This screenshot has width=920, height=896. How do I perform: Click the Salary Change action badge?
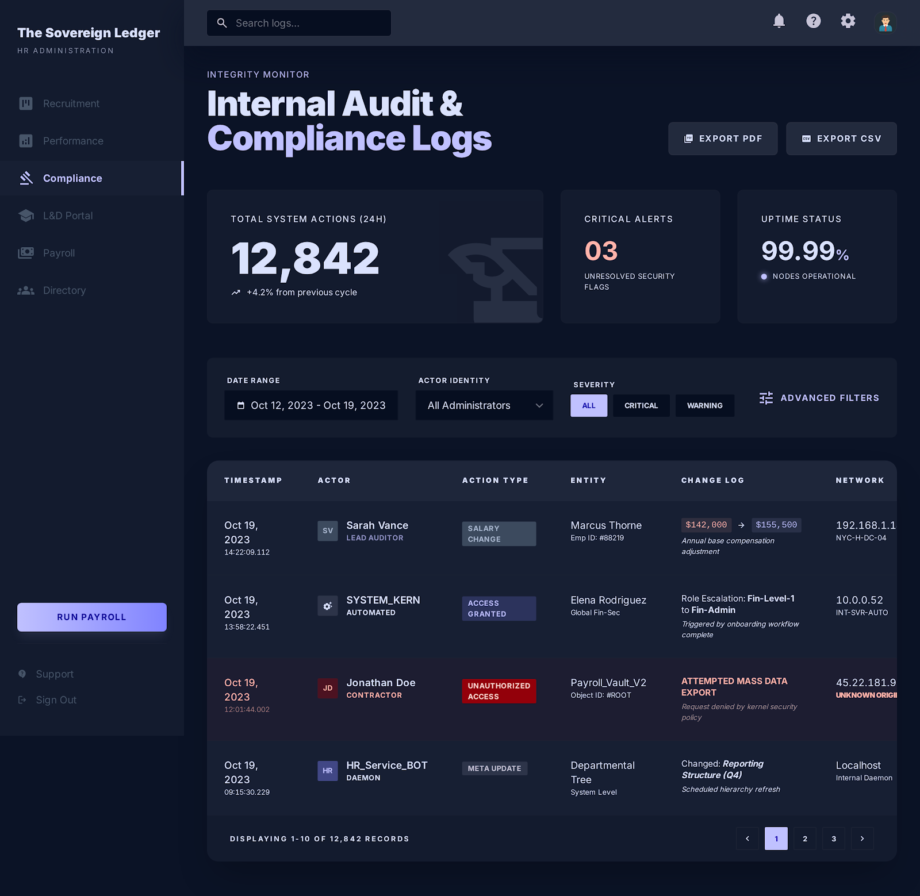pyautogui.click(x=499, y=534)
